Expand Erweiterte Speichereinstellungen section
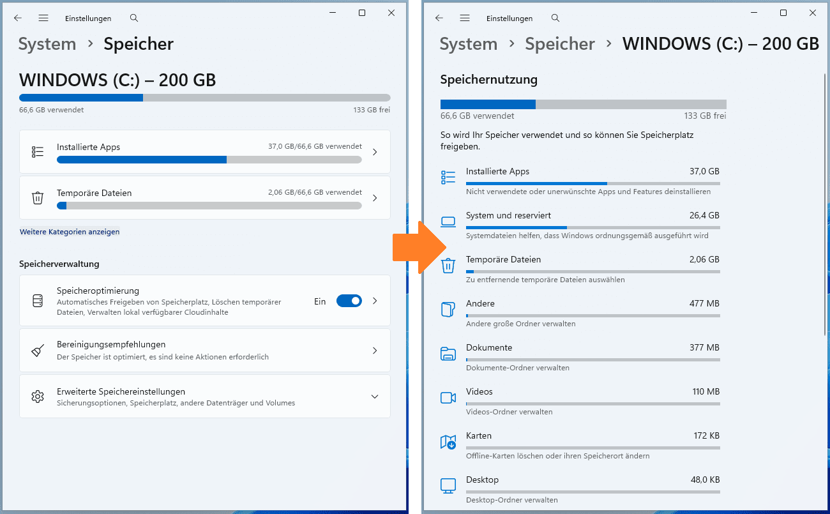Viewport: 830px width, 514px height. [375, 397]
